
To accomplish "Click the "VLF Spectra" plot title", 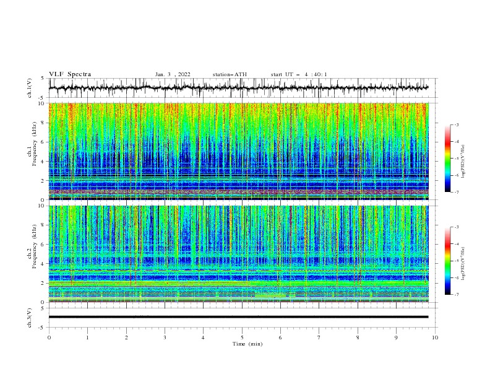I will coord(70,74).
